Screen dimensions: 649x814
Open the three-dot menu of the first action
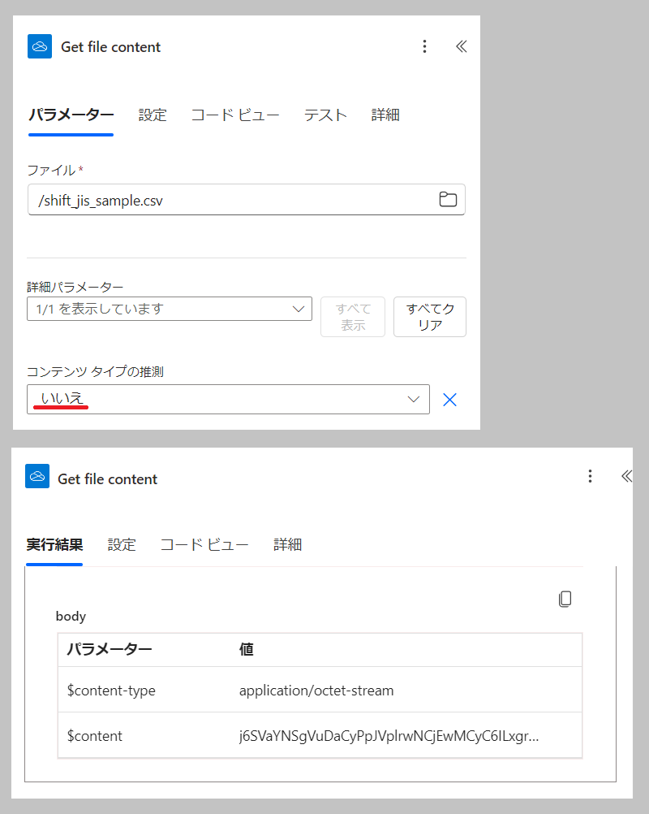[424, 46]
